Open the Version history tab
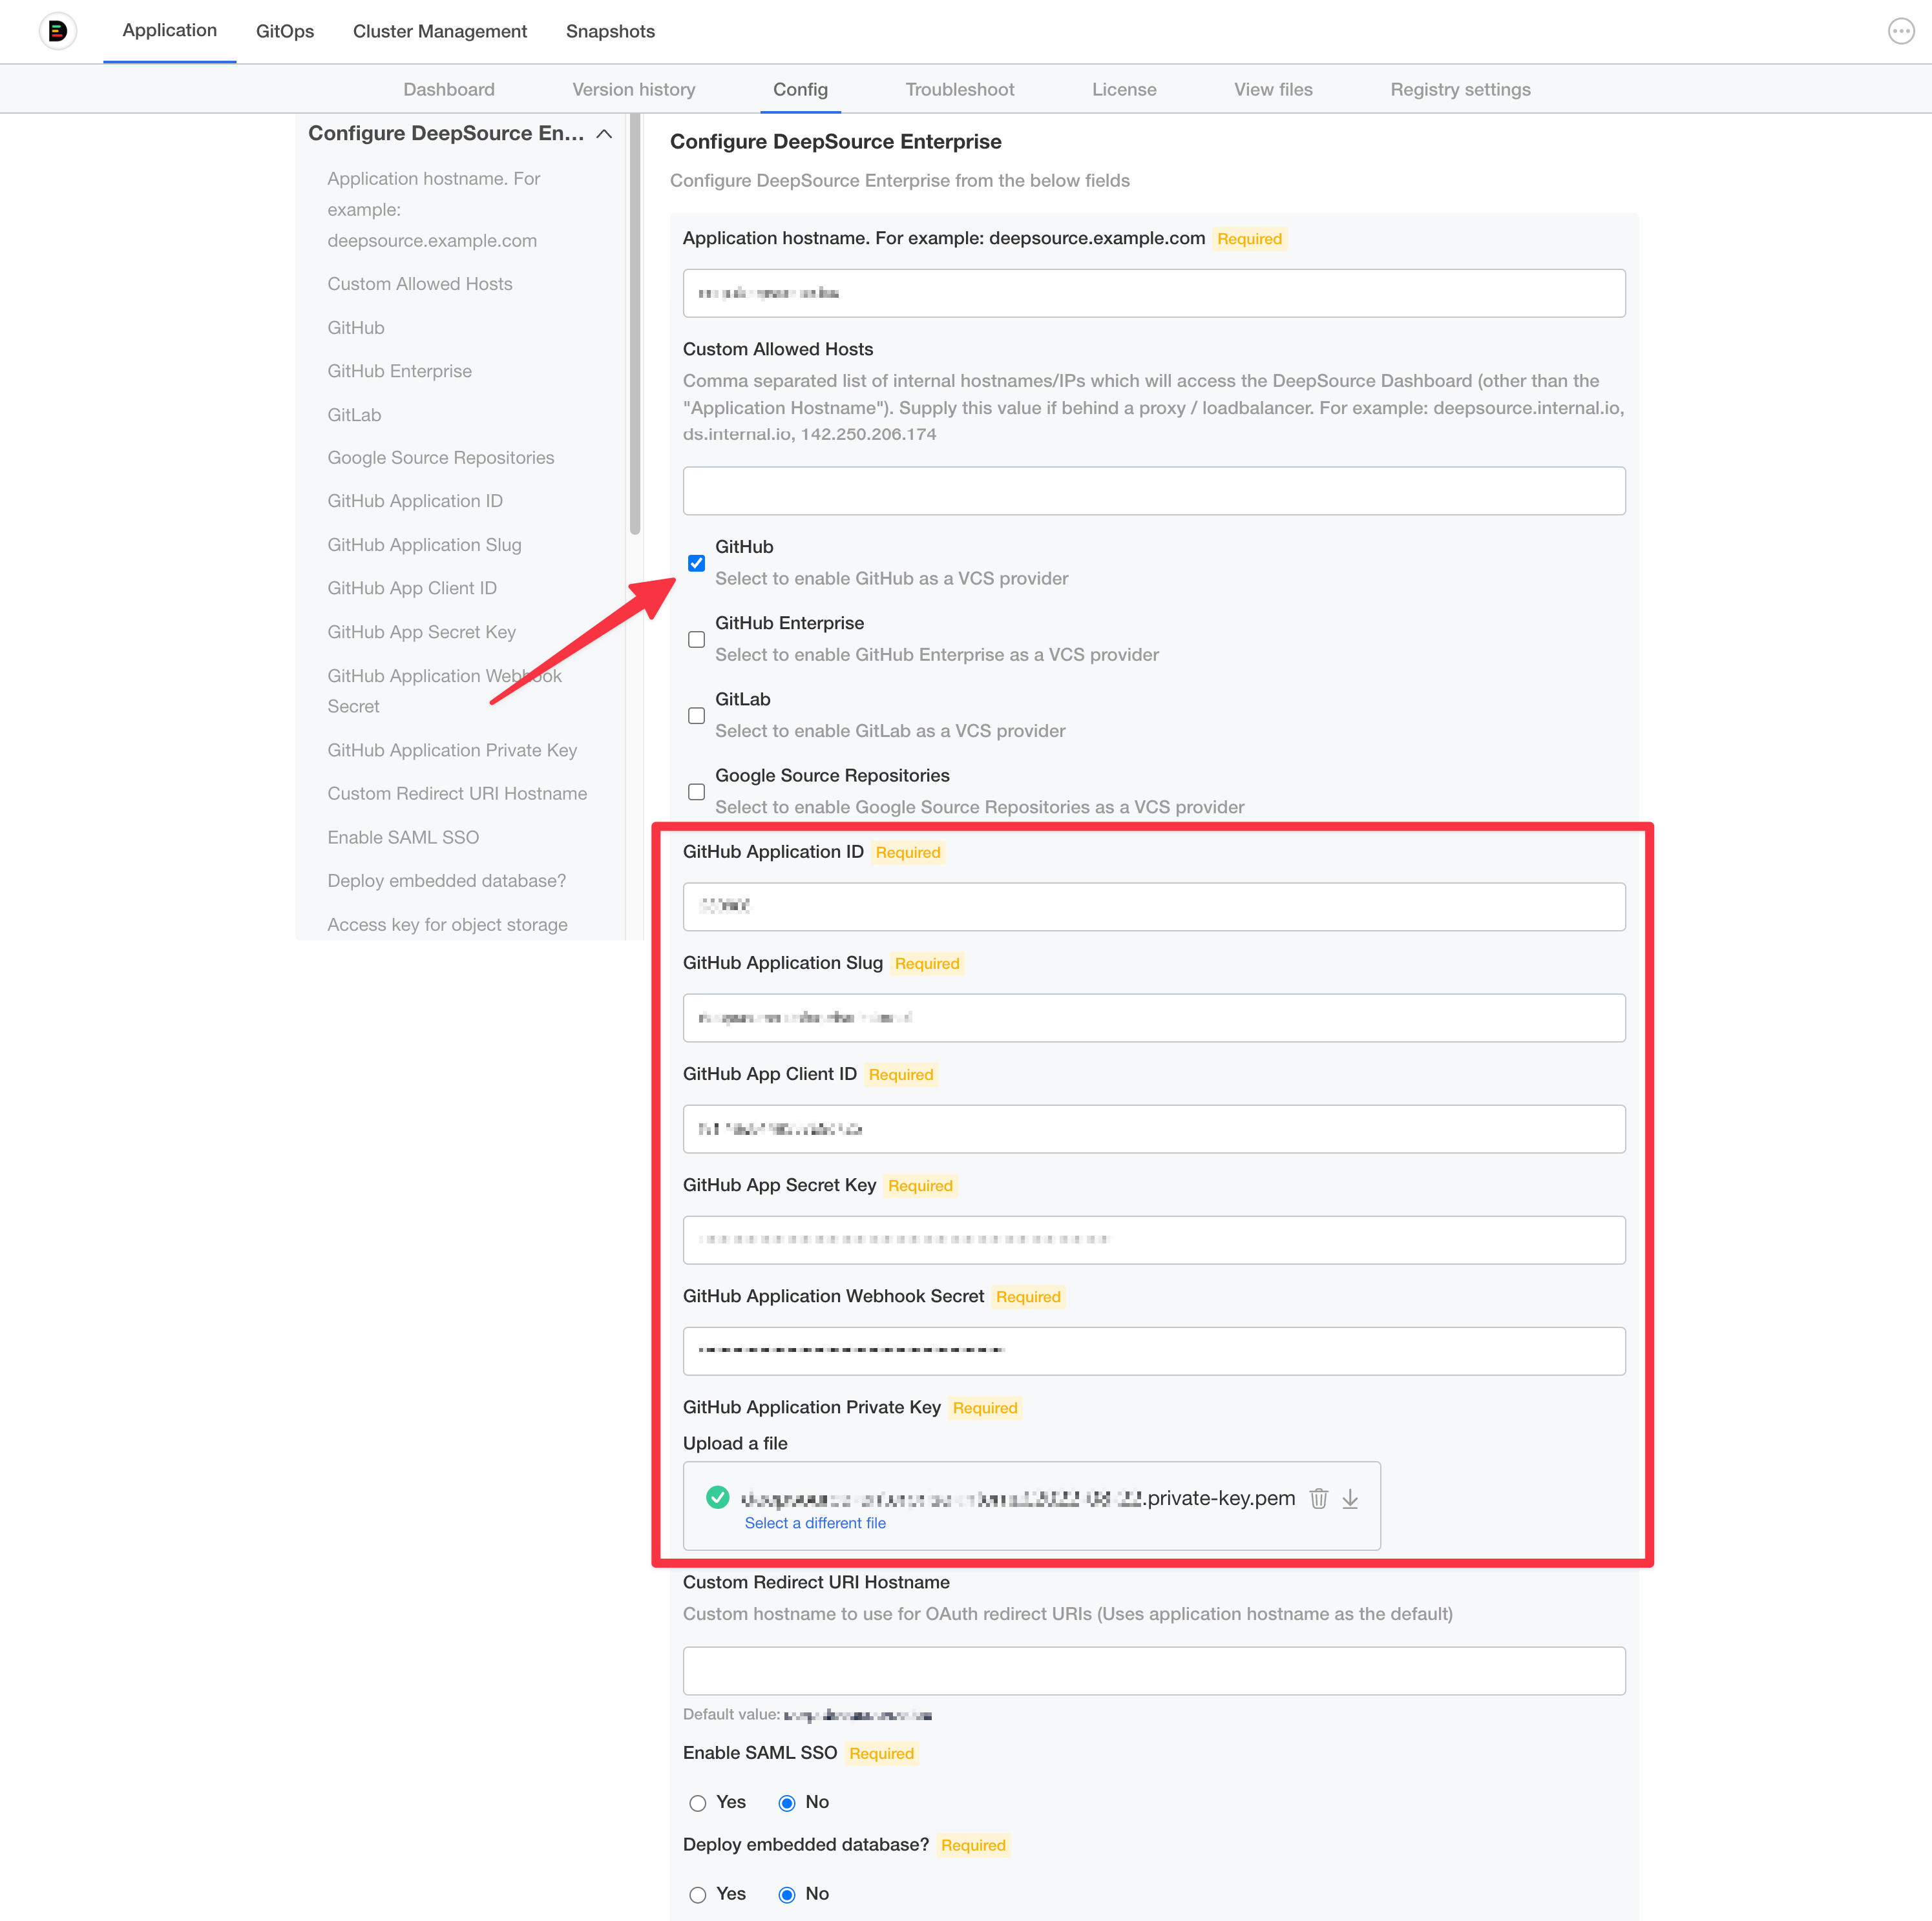This screenshot has width=1932, height=1921. (x=633, y=89)
